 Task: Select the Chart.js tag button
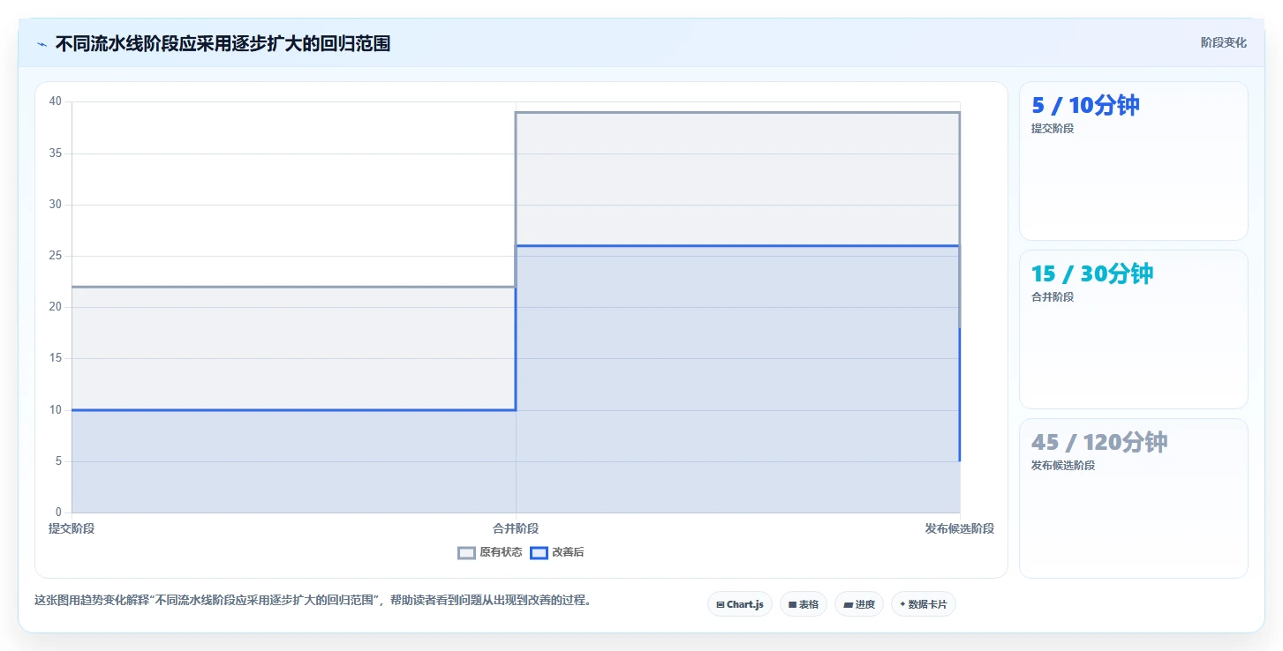740,604
